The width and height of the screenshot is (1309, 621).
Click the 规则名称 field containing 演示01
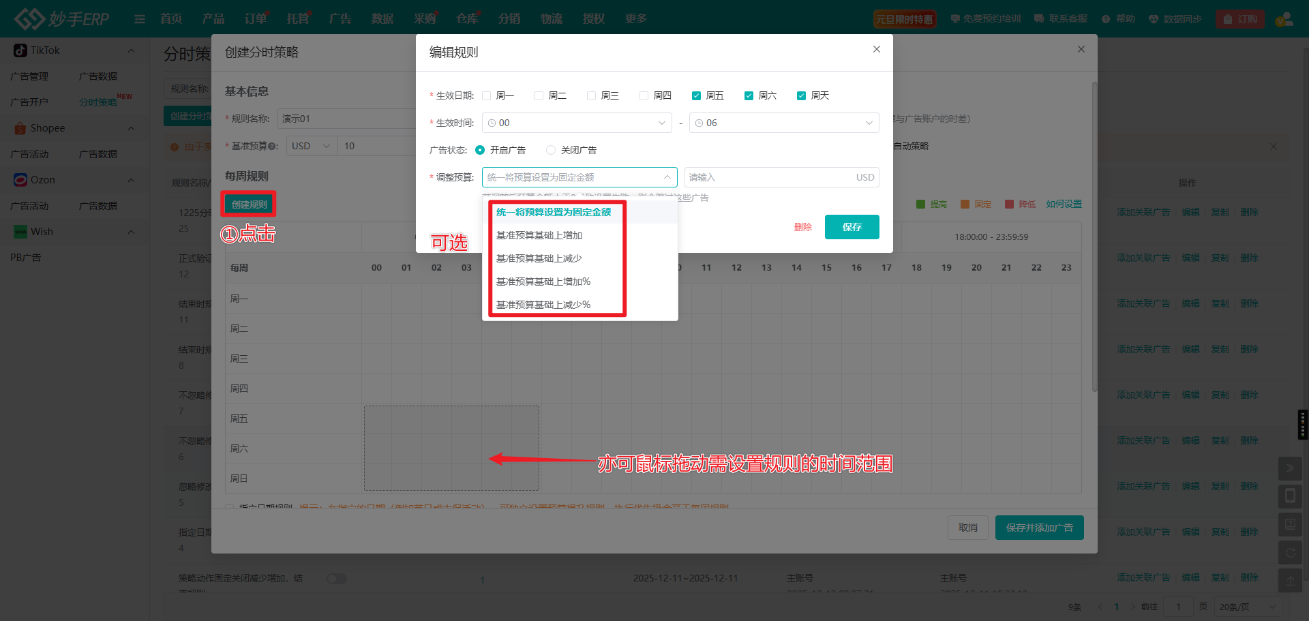point(346,119)
